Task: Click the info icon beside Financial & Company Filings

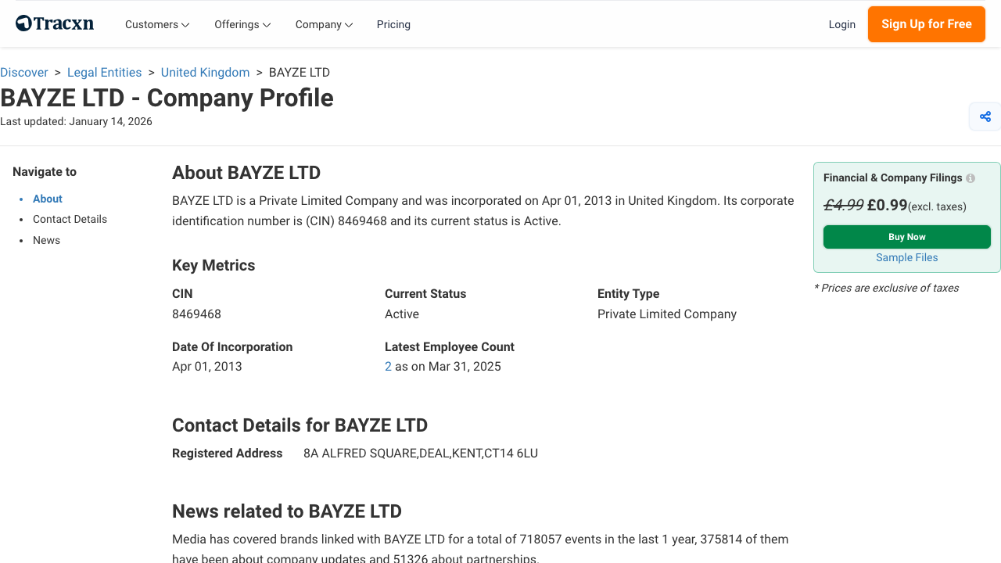Action: (x=970, y=178)
